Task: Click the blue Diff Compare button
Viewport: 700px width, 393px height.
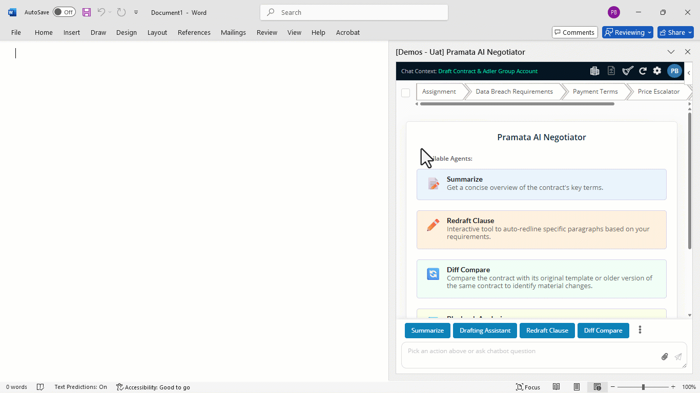Action: [603, 331]
